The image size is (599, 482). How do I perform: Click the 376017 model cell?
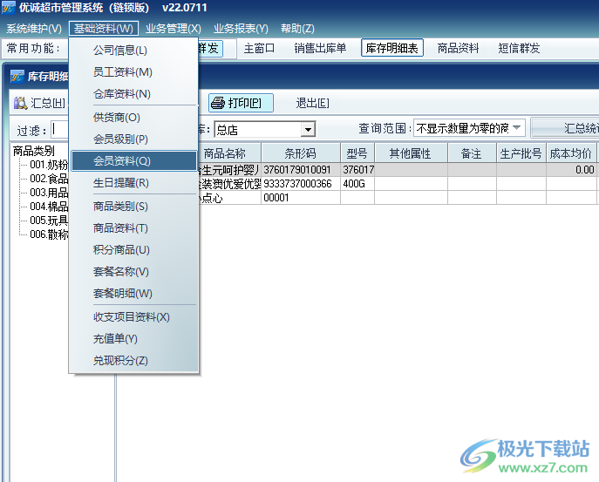tap(357, 170)
